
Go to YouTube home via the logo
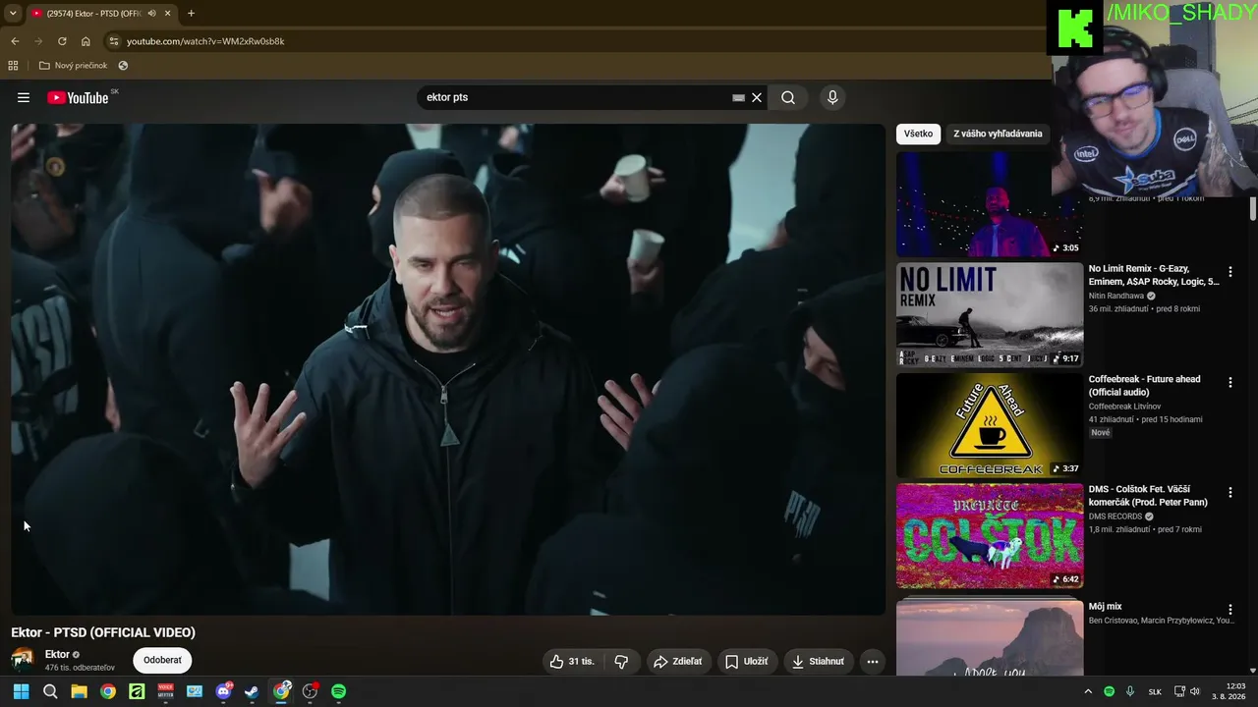(x=78, y=97)
